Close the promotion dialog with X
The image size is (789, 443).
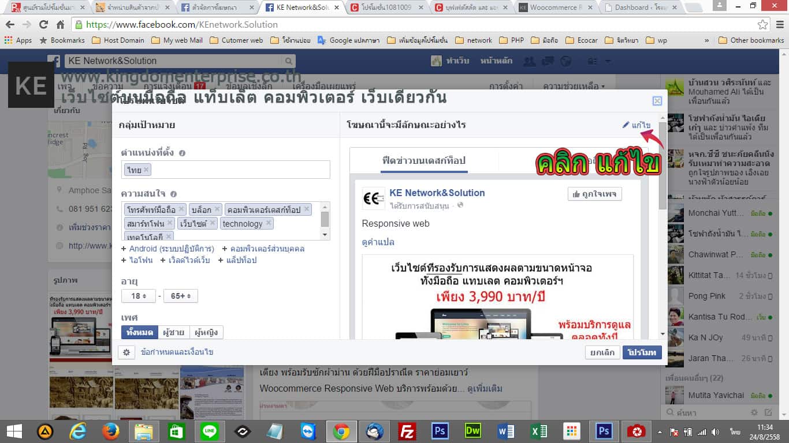pyautogui.click(x=657, y=101)
